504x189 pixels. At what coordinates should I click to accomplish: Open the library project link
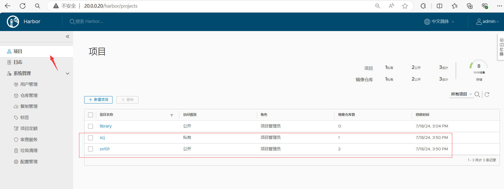[106, 126]
